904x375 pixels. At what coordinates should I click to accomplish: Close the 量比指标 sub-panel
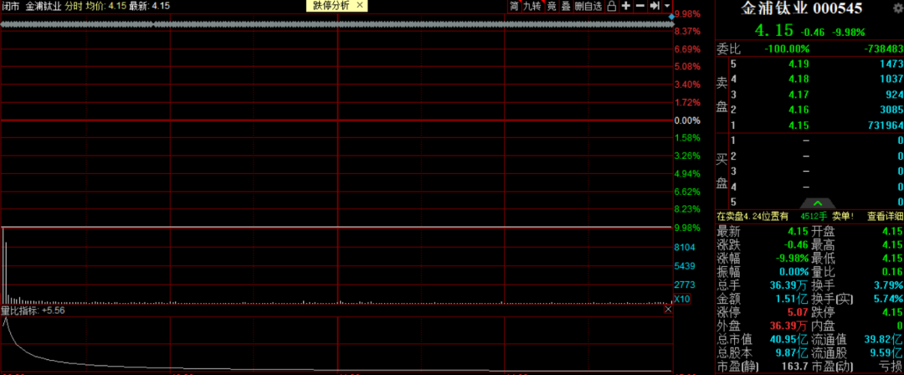pos(668,310)
